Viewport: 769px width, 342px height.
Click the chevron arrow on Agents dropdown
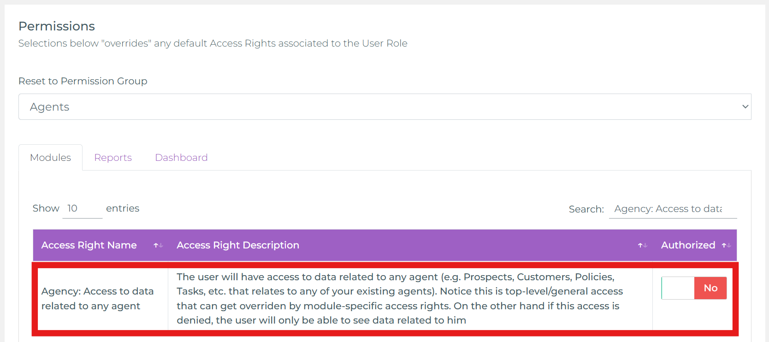click(x=745, y=107)
